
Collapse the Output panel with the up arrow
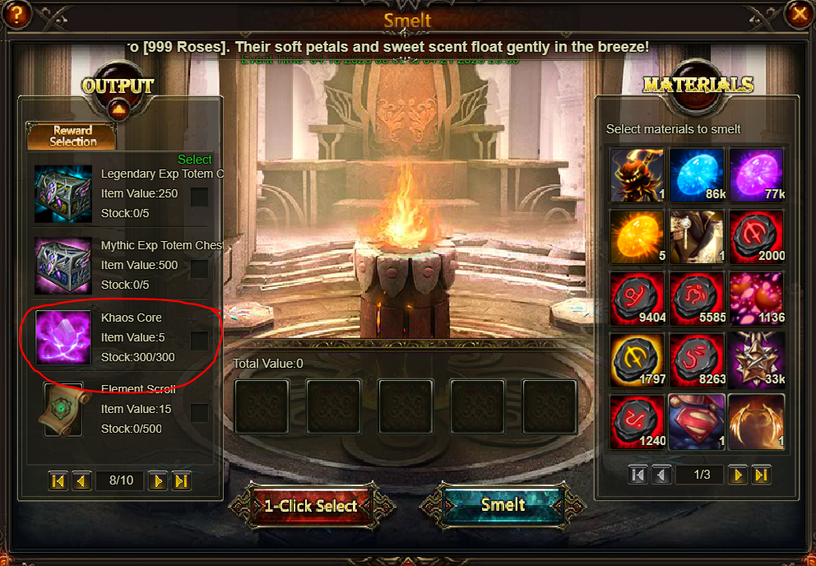coord(118,110)
